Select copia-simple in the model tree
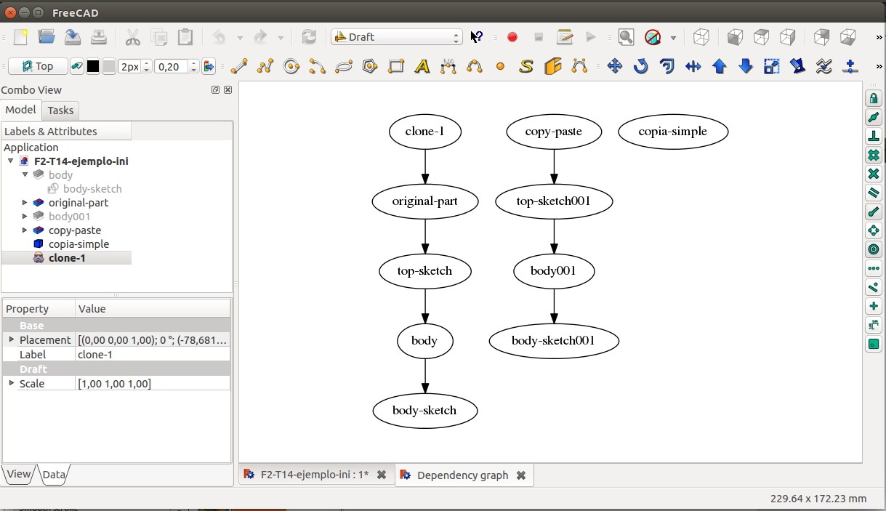Viewport: 886px width, 511px height. [78, 244]
